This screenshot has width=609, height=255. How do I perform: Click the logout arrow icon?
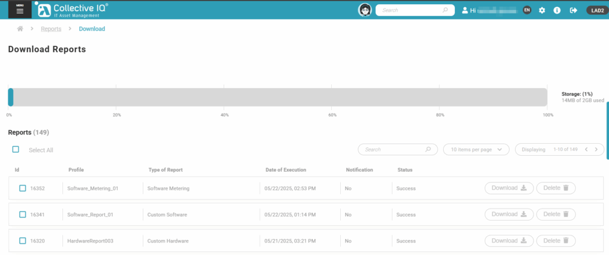pos(573,10)
